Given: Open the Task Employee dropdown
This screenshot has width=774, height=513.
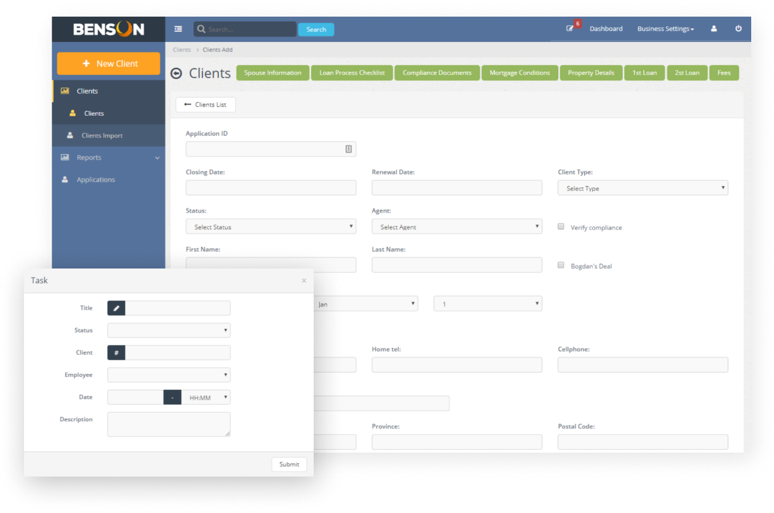Looking at the screenshot, I should [169, 375].
